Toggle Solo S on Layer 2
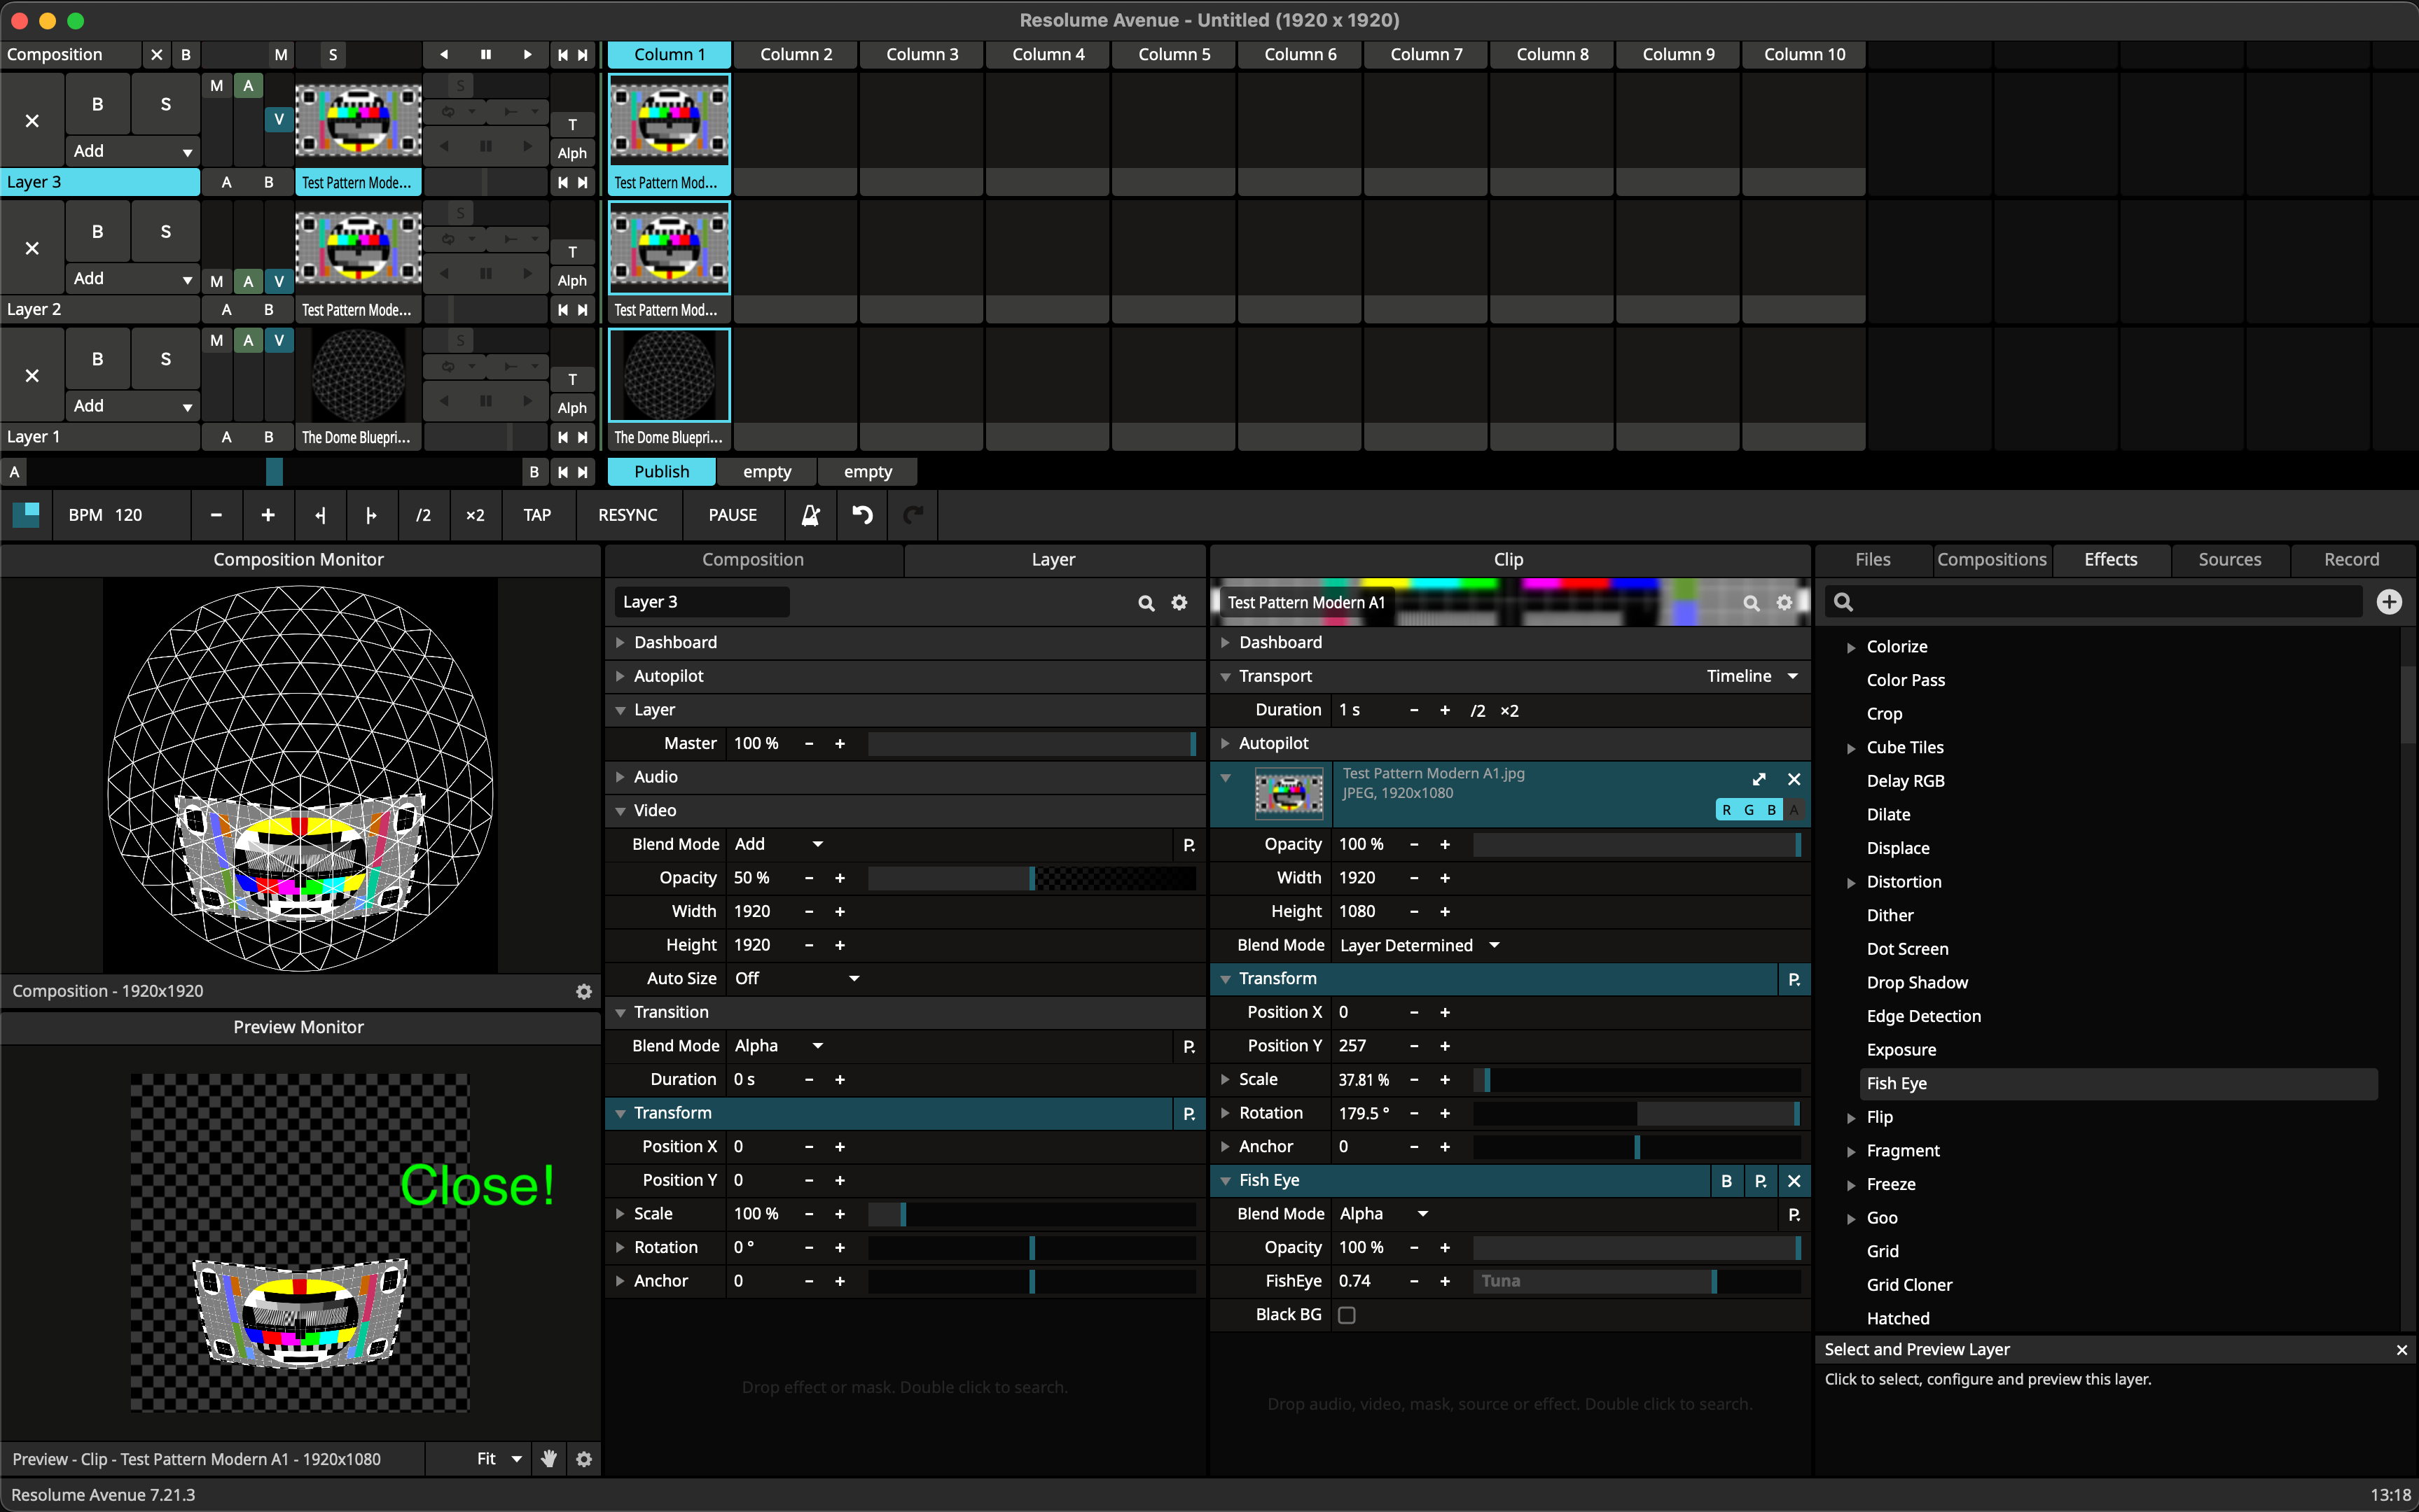2419x1512 pixels. (165, 232)
